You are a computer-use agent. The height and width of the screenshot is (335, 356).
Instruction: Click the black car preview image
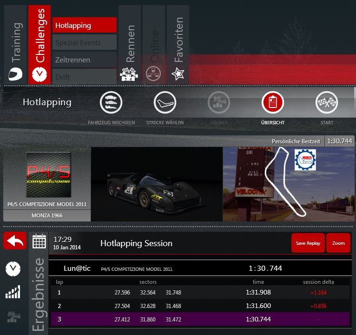point(157,184)
